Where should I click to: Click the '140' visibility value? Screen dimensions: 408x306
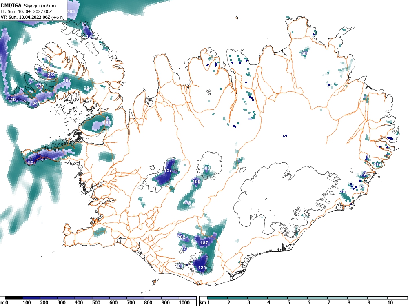coord(12,100)
